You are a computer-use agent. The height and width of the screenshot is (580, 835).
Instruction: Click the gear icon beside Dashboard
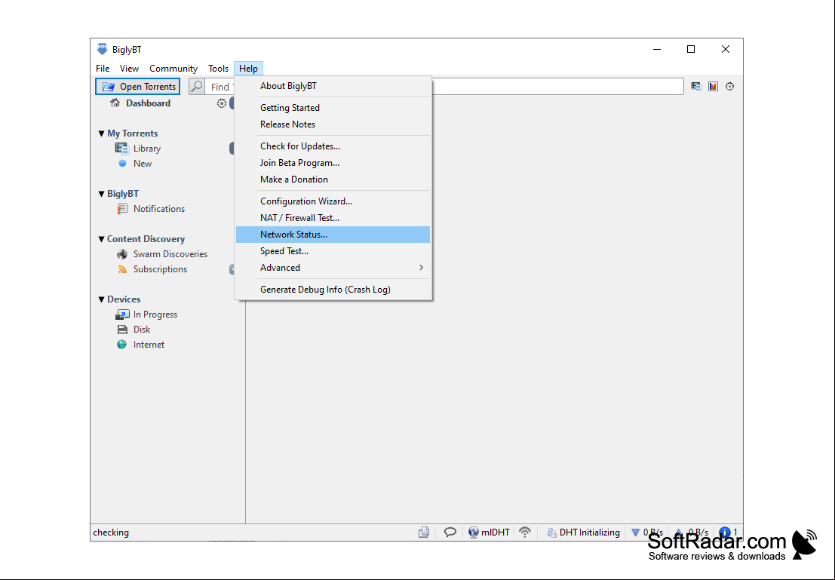[222, 103]
